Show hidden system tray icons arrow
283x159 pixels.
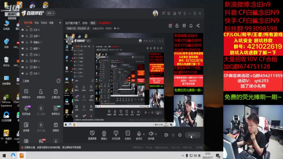coord(183,155)
